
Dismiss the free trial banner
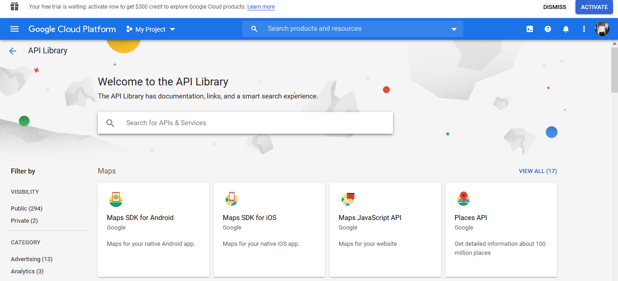[x=555, y=7]
